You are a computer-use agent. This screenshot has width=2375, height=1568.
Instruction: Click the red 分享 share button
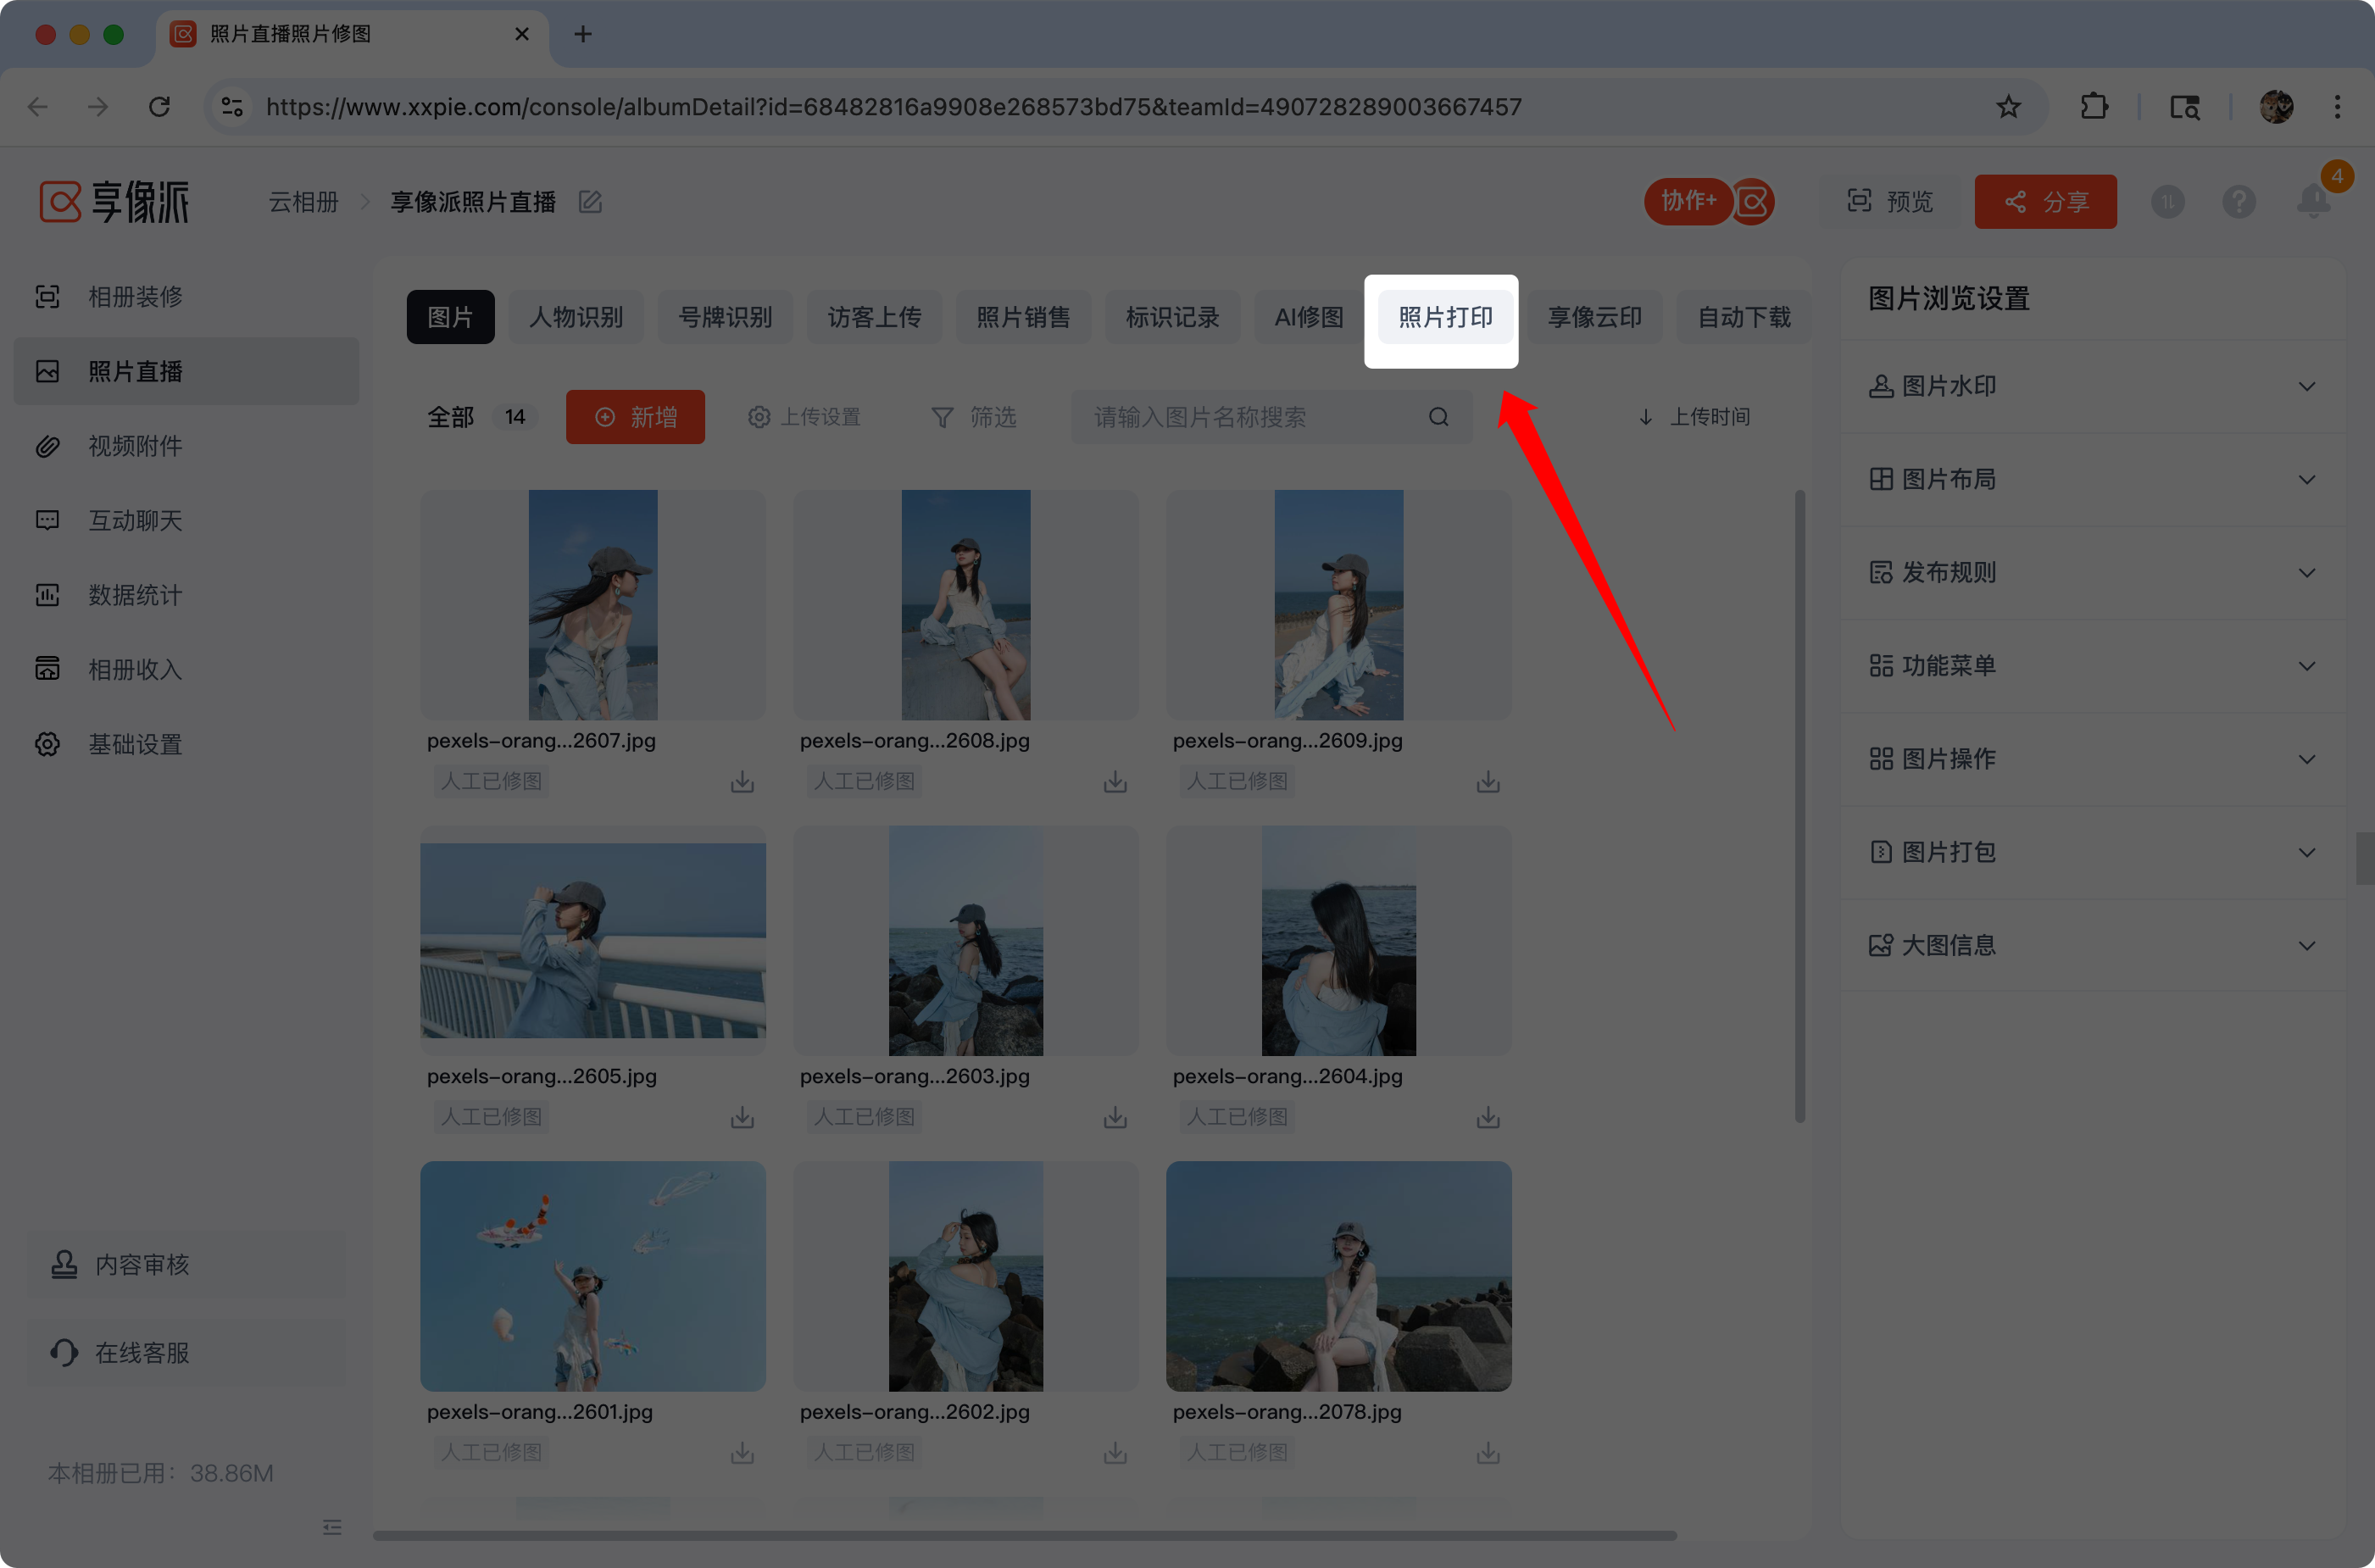click(2045, 202)
